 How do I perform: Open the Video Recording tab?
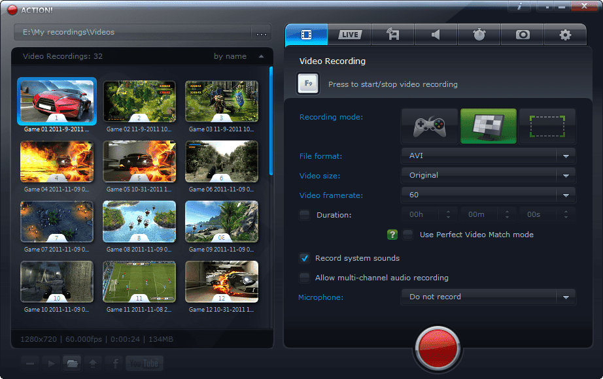[307, 35]
